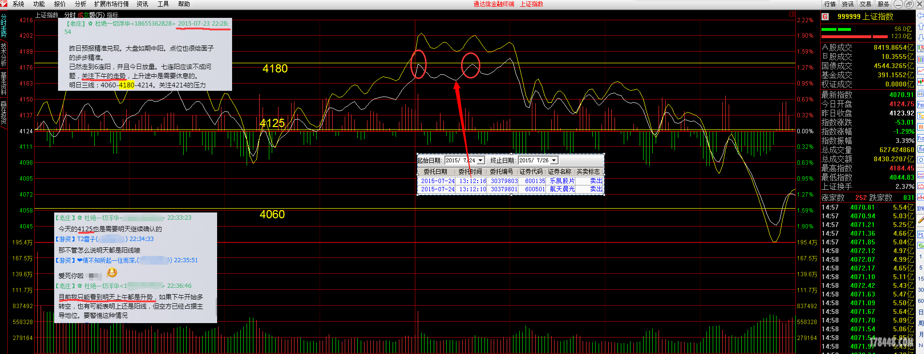Screen dimensions: 924x354
Task: Click the 999999 上证指数 title
Action: pos(865,16)
